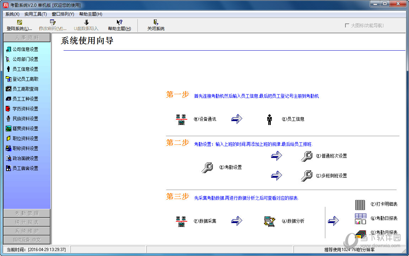The image size is (409, 256).
Task: Expand the 系统维护 sidebar section
Action: (27, 231)
